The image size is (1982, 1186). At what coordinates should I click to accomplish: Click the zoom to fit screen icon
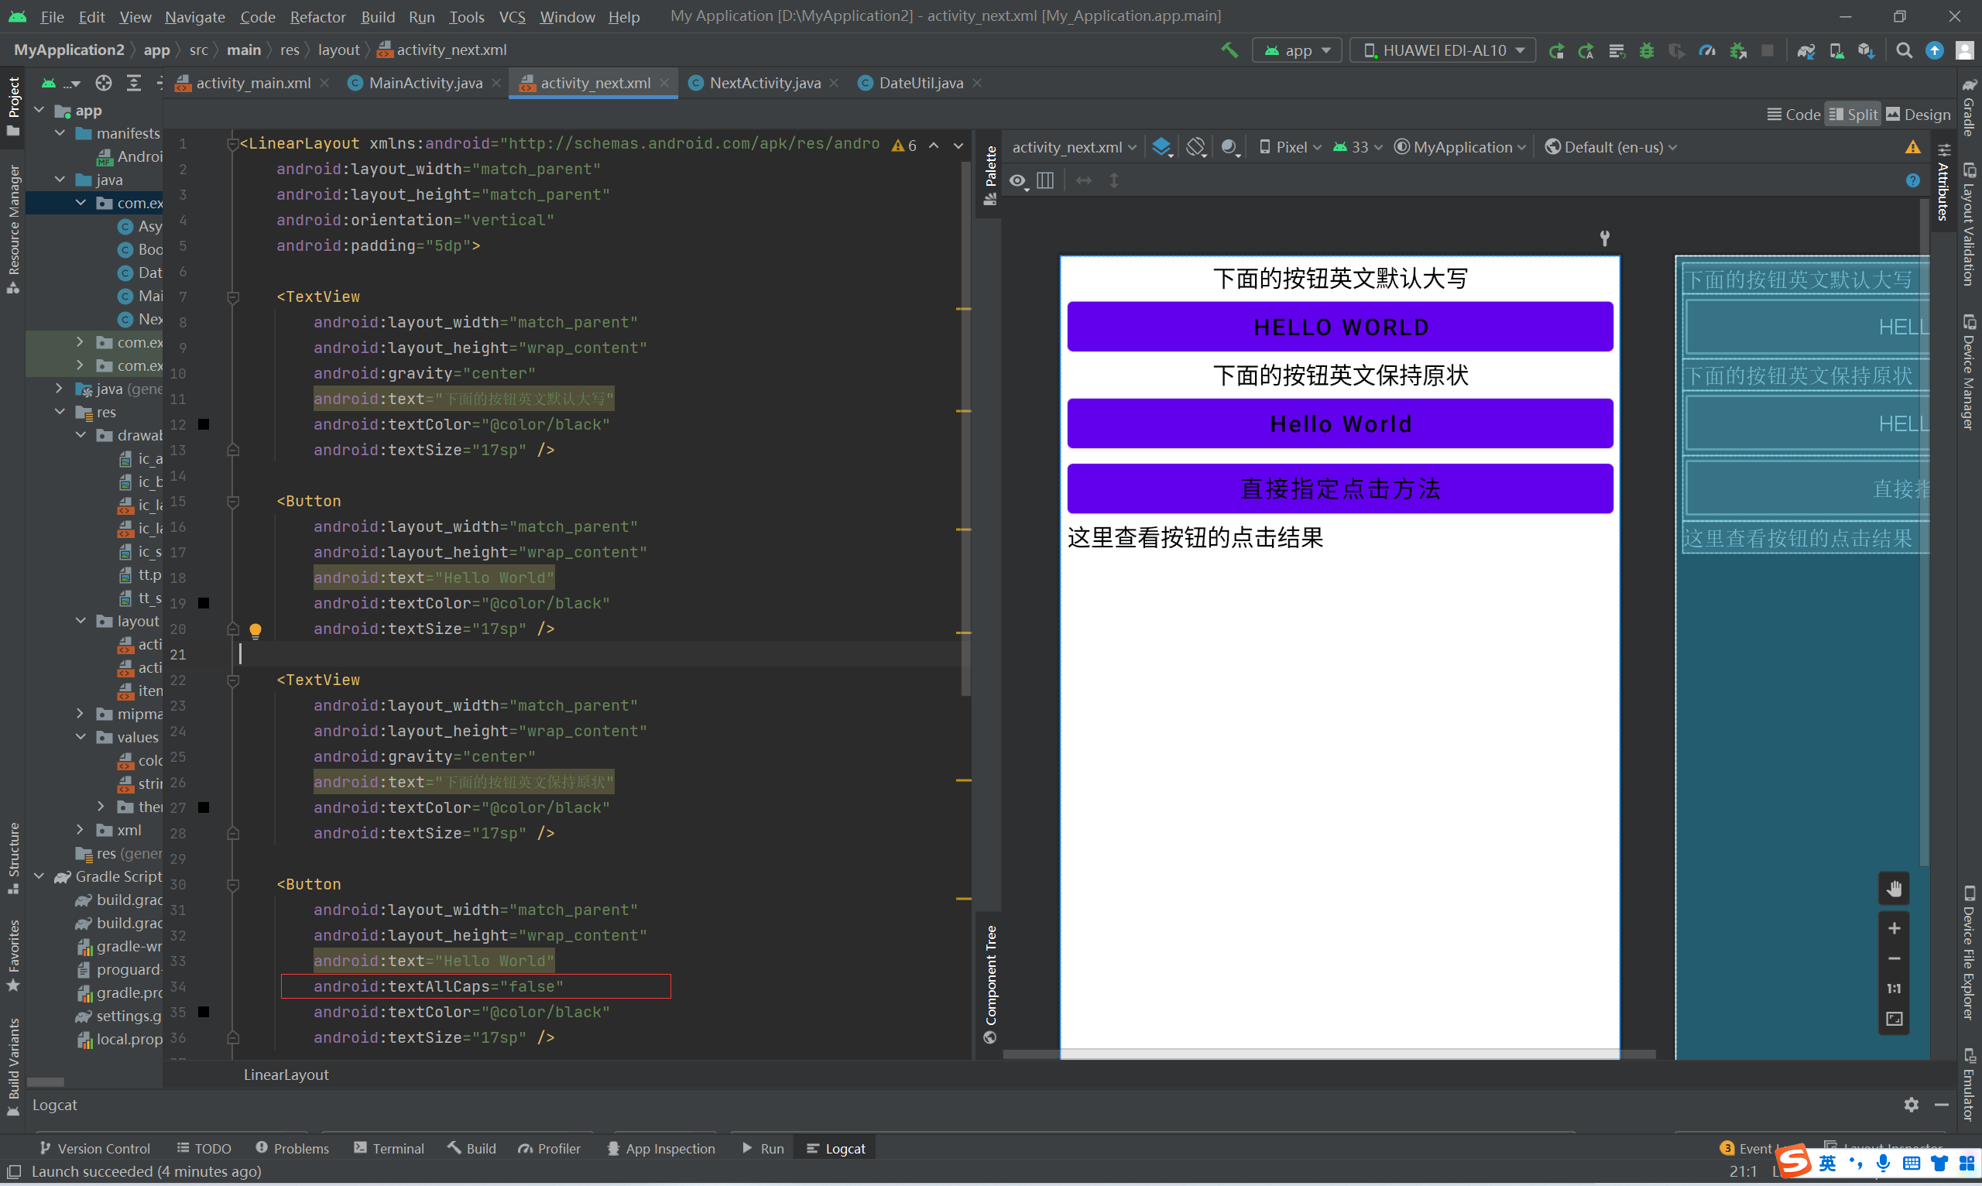(1894, 1019)
